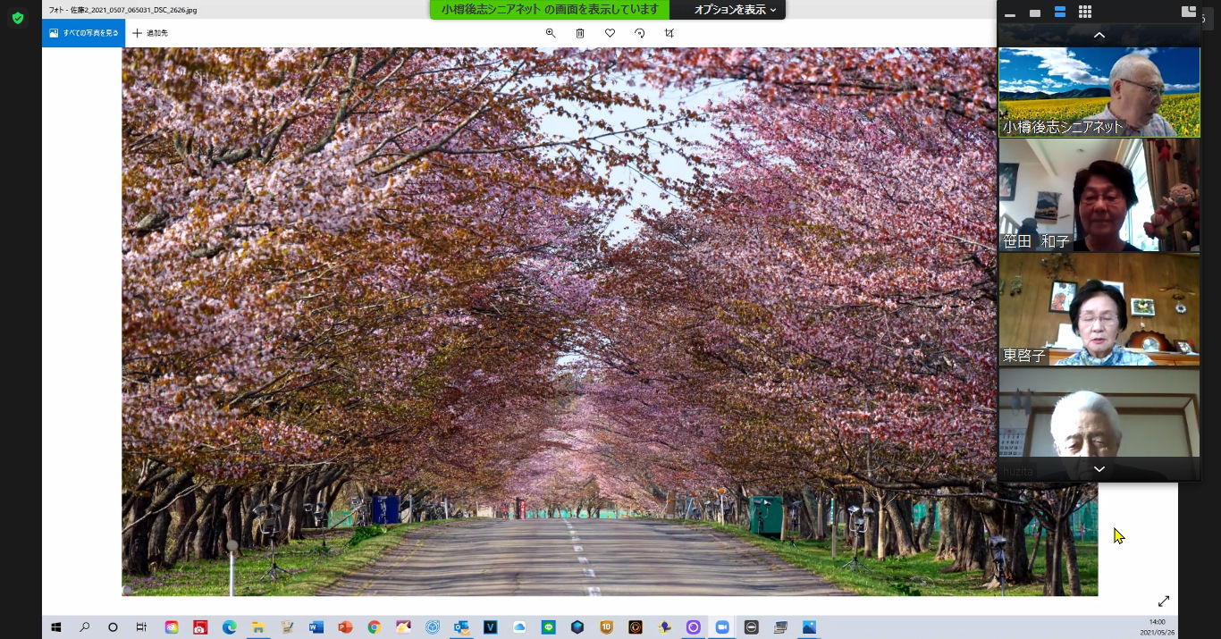Screen dimensions: 1221x639
Task: Select 東啓子 video thumbnail
Action: click(x=1099, y=310)
